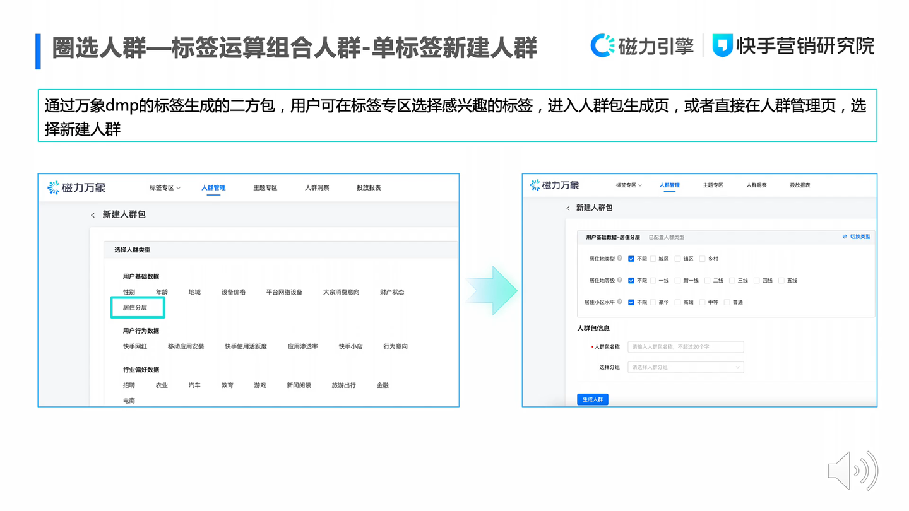This screenshot has height=511, width=909.
Task: Uncheck 不限 in the 居住小区水平 row
Action: [631, 302]
